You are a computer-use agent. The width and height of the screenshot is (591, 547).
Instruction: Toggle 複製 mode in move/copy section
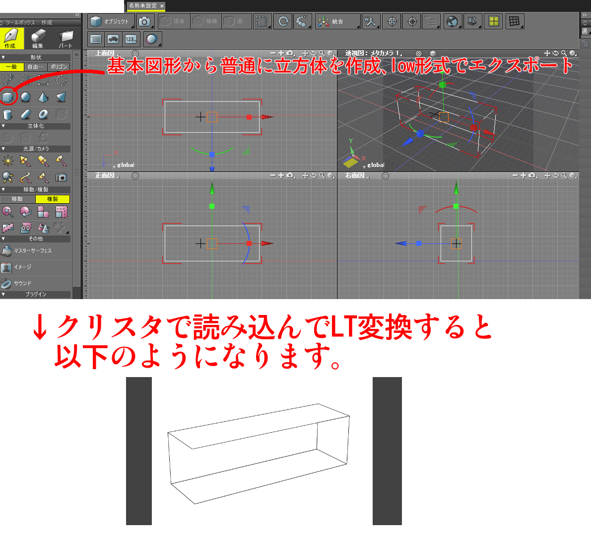click(53, 199)
